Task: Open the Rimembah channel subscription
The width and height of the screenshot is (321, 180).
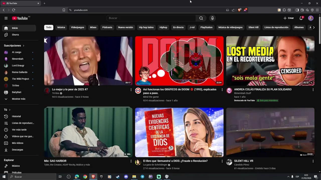Action: pyautogui.click(x=19, y=59)
